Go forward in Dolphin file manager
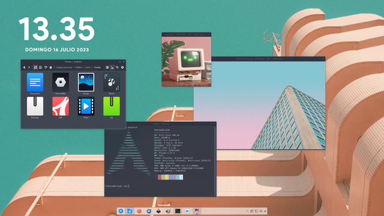 [x=29, y=67]
